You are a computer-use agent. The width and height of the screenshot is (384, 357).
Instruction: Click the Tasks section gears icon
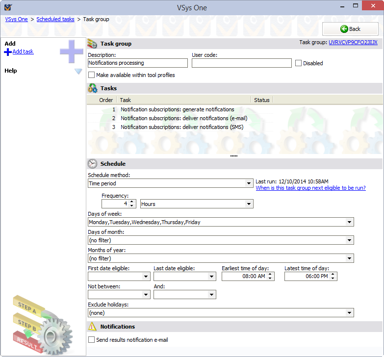pyautogui.click(x=93, y=88)
